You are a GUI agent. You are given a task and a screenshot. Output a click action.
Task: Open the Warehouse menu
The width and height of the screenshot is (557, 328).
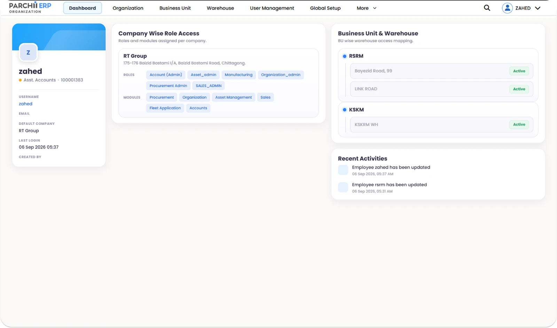tap(220, 8)
